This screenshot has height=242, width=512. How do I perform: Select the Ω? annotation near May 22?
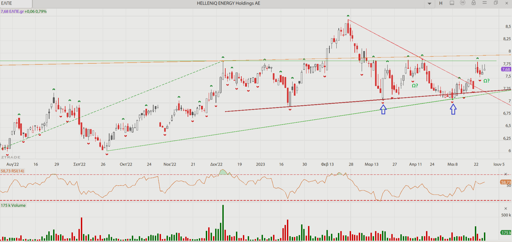tap(486, 81)
